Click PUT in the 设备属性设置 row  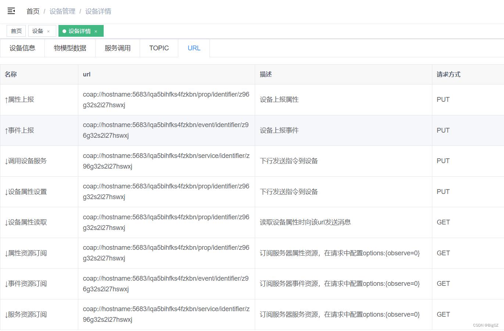click(443, 192)
